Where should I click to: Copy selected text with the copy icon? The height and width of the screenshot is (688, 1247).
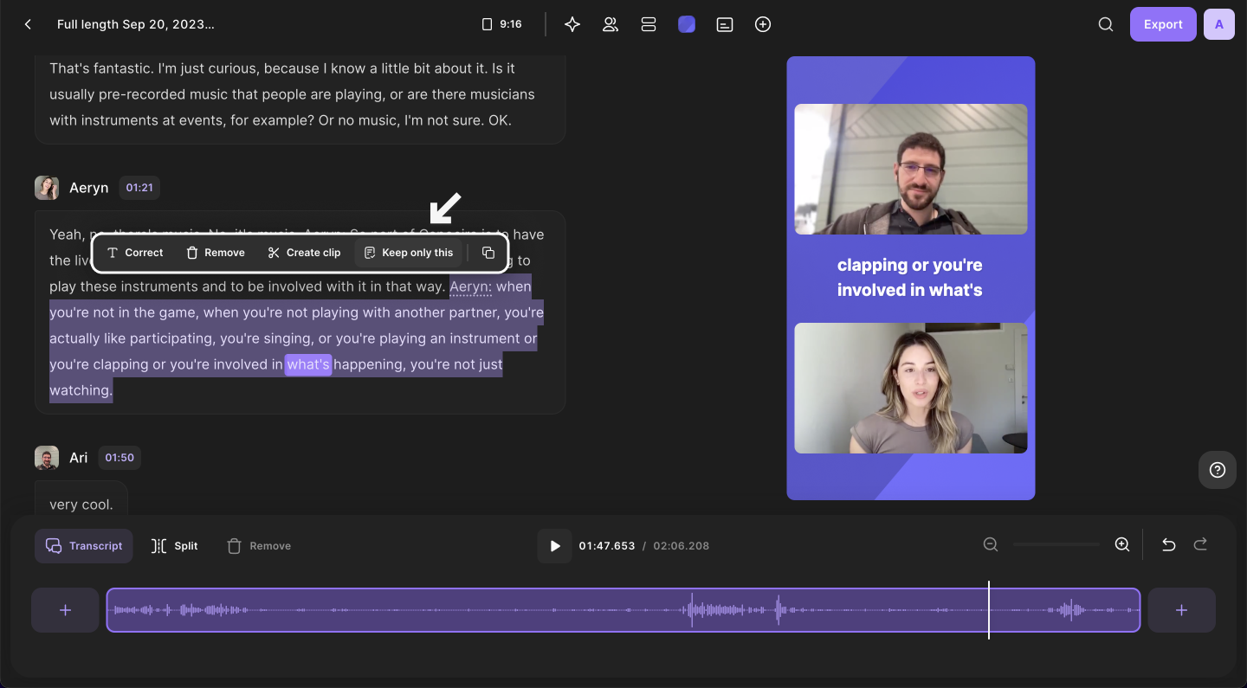(x=488, y=253)
